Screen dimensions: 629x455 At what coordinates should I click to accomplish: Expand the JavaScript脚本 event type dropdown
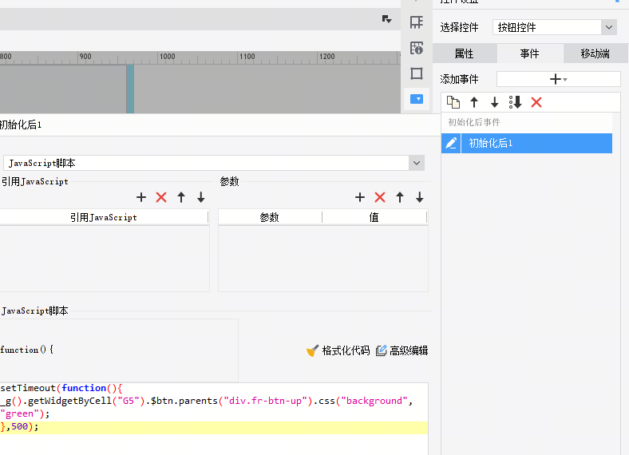pos(416,163)
